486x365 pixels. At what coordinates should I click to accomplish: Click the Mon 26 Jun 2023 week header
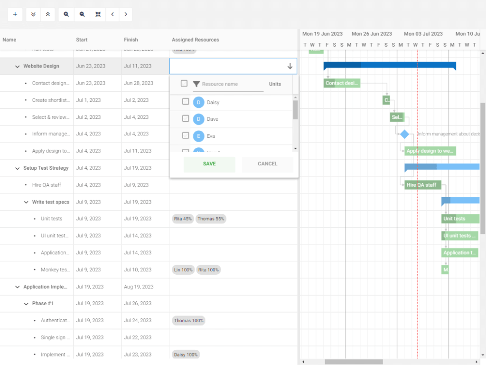point(372,34)
